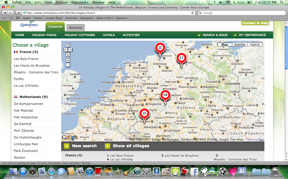The height and width of the screenshot is (179, 288).
Task: Click the Wikipedia bookmark
Action: tap(86, 18)
